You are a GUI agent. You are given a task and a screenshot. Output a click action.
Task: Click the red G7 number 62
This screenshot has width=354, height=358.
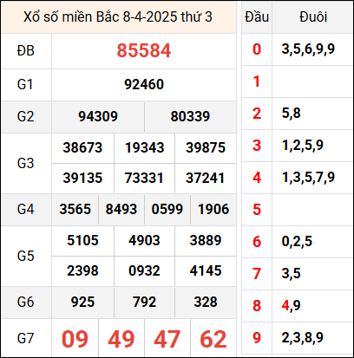(213, 339)
